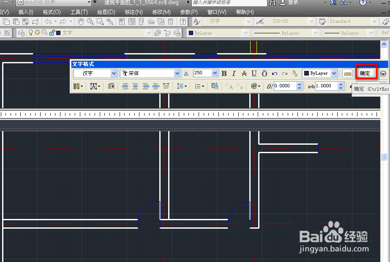
Task: Open Tool Palettes icon
Action: 141,22
